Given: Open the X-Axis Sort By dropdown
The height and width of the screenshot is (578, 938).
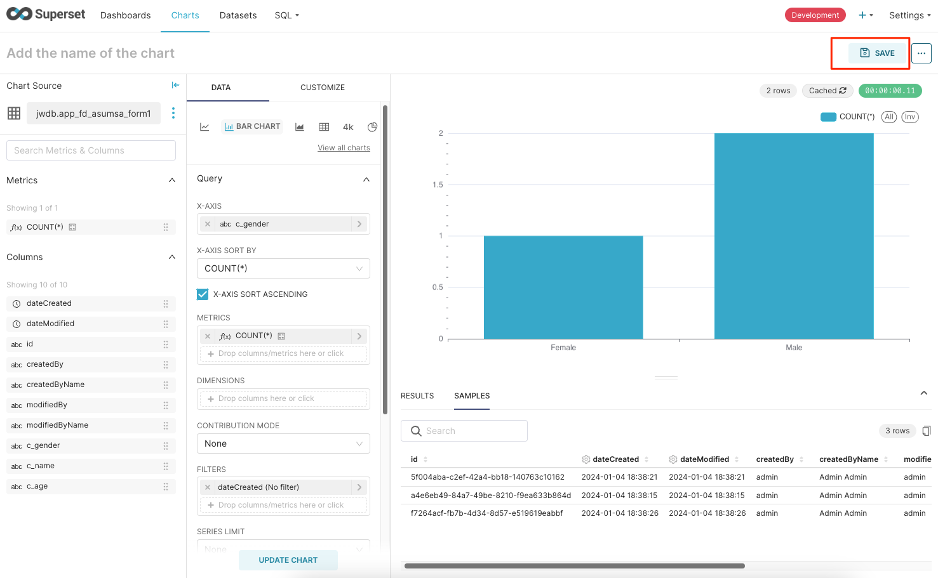Looking at the screenshot, I should click(x=283, y=268).
